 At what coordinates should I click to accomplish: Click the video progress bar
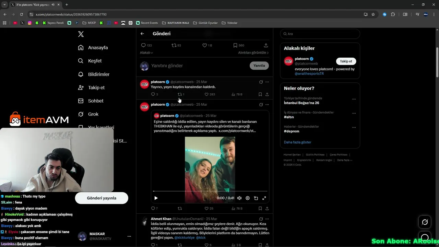click(x=210, y=191)
